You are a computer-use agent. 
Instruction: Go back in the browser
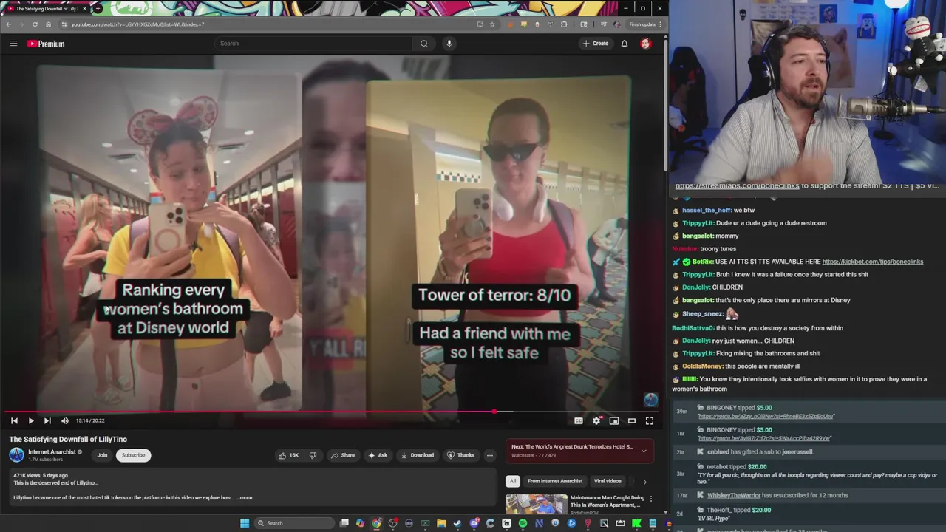pos(8,24)
